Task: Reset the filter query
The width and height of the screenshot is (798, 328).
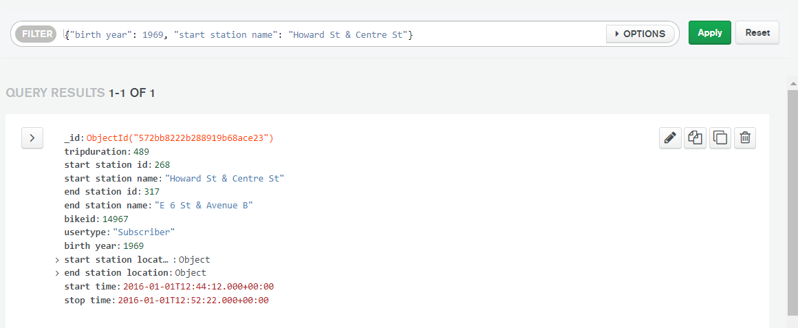Action: 757,32
